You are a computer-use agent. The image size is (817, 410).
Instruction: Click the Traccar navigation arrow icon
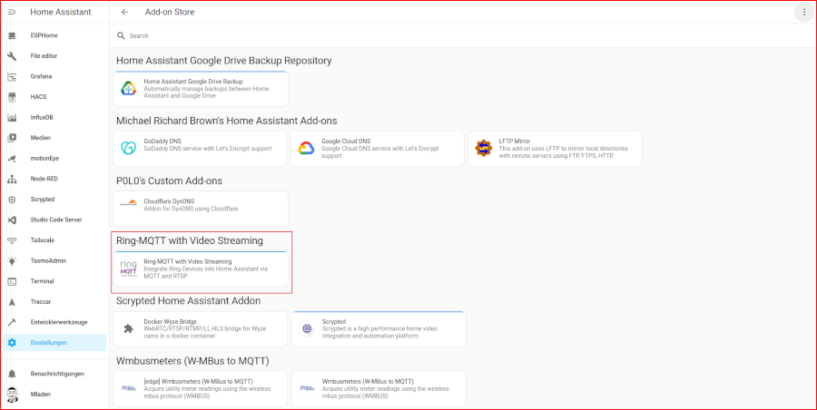[x=12, y=302]
